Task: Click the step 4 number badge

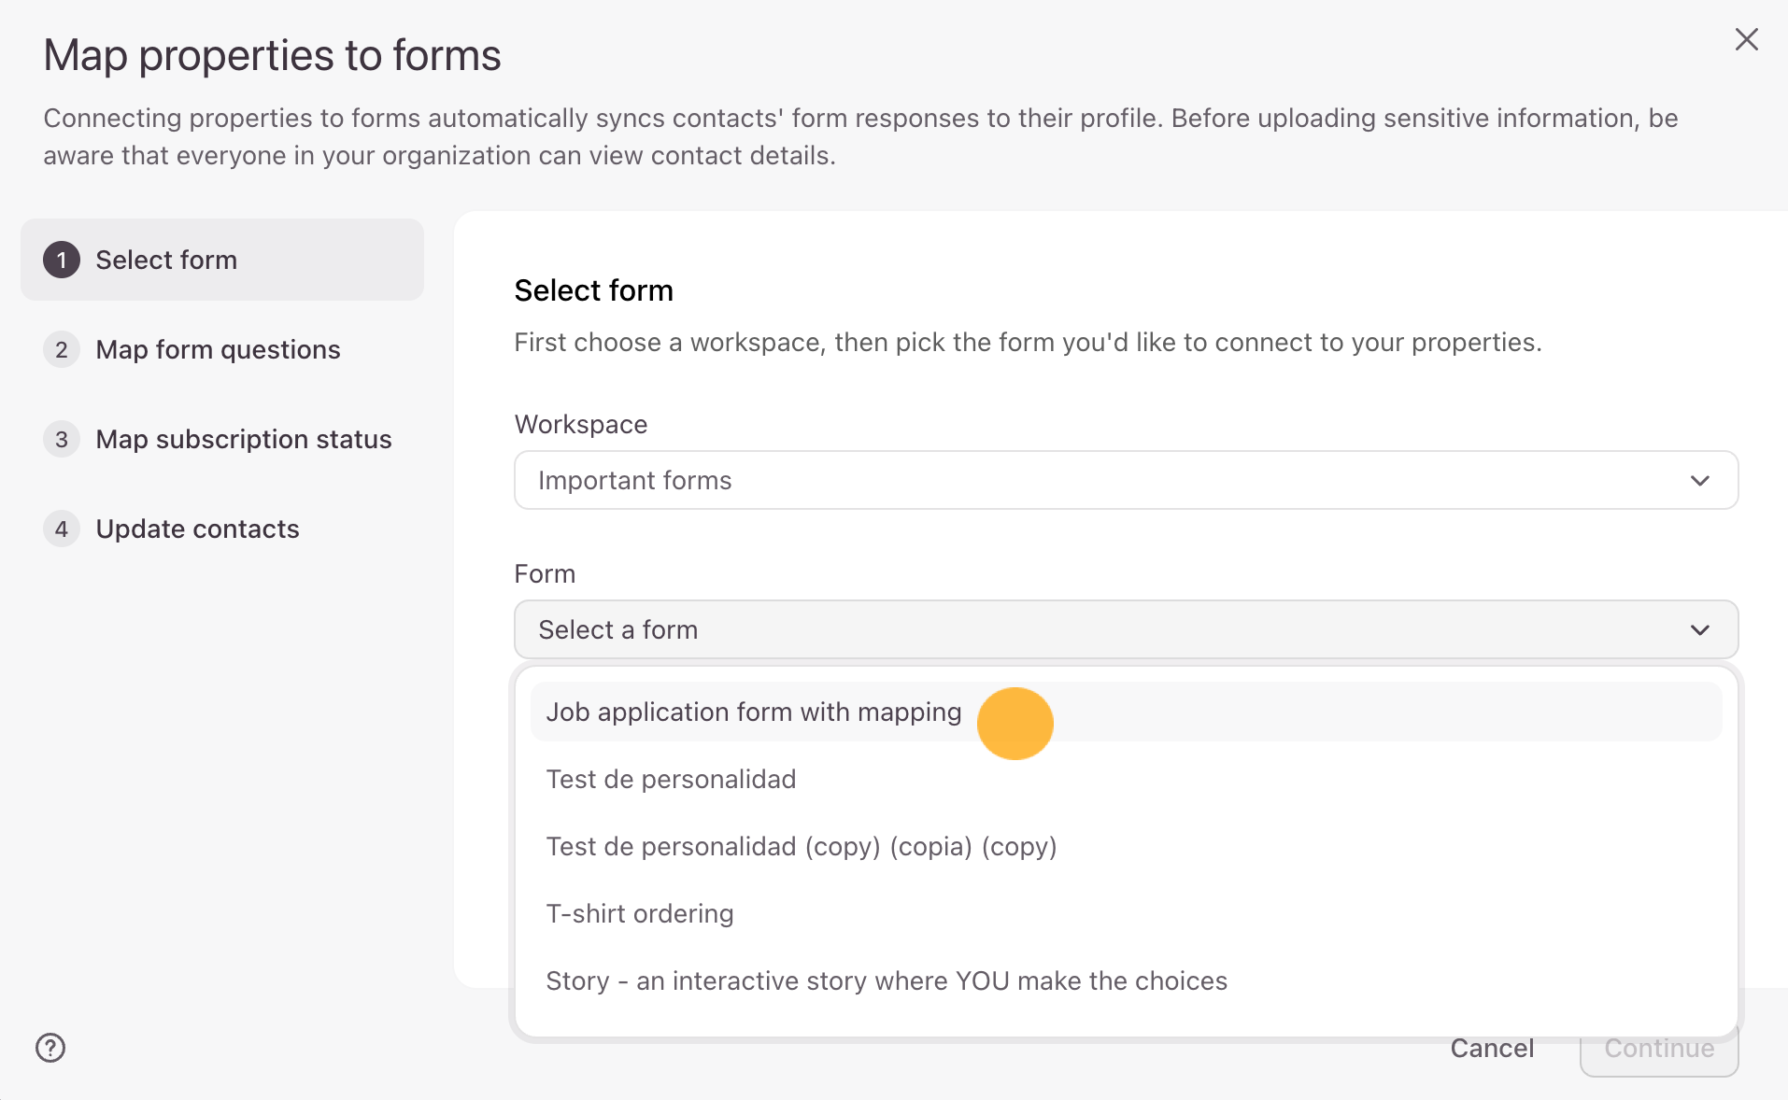Action: pyautogui.click(x=62, y=529)
